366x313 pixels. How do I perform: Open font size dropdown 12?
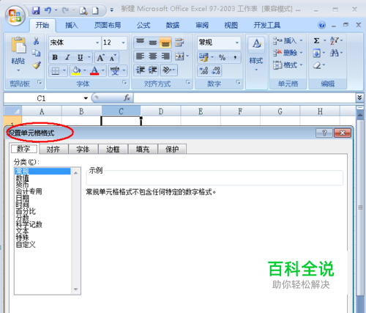tap(123, 43)
